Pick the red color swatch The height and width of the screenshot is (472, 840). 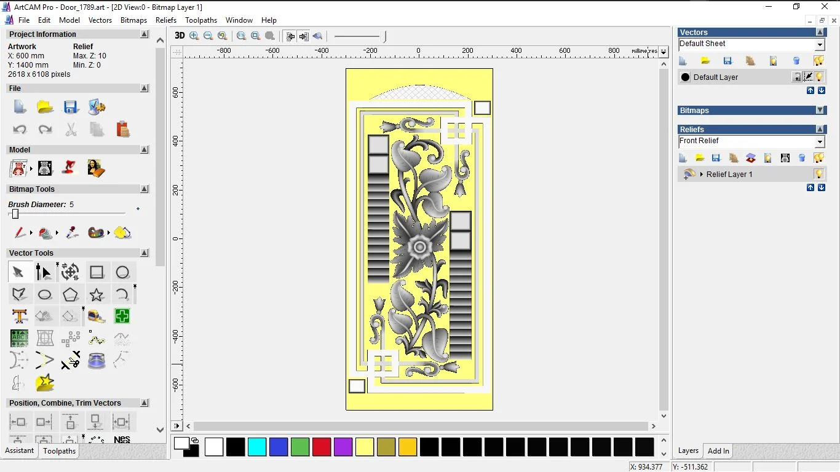pos(322,447)
